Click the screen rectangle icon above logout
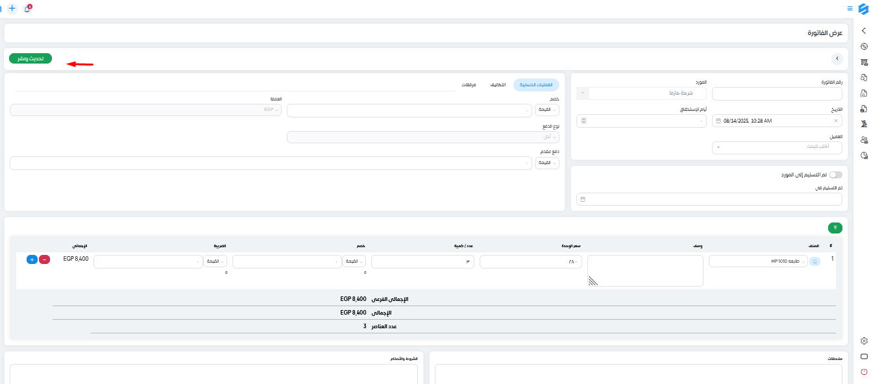This screenshot has width=871, height=384. click(863, 356)
